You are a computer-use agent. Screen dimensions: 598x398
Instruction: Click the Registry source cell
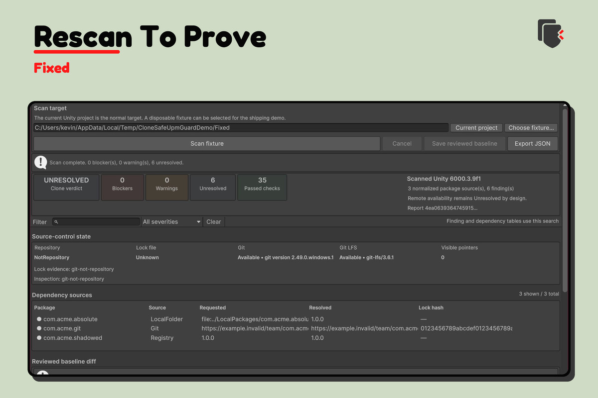click(162, 338)
